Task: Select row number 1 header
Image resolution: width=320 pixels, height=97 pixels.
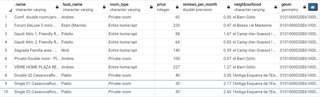Action: tap(7, 17)
